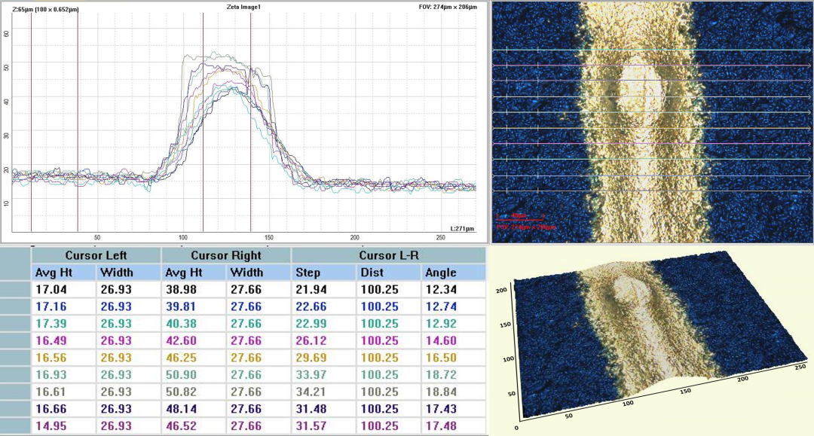Image resolution: width=814 pixels, height=436 pixels.
Task: Click the Step column header
Action: 323,272
